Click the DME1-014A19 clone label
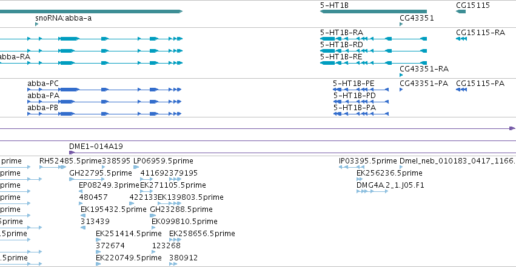 click(96, 147)
